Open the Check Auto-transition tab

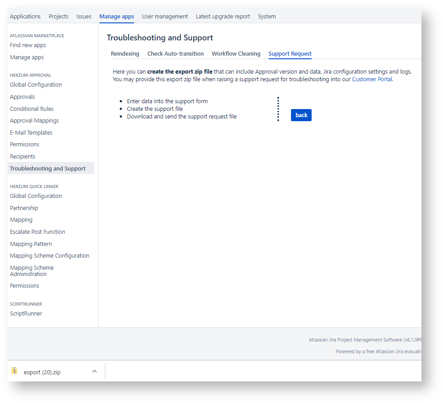[x=175, y=54]
